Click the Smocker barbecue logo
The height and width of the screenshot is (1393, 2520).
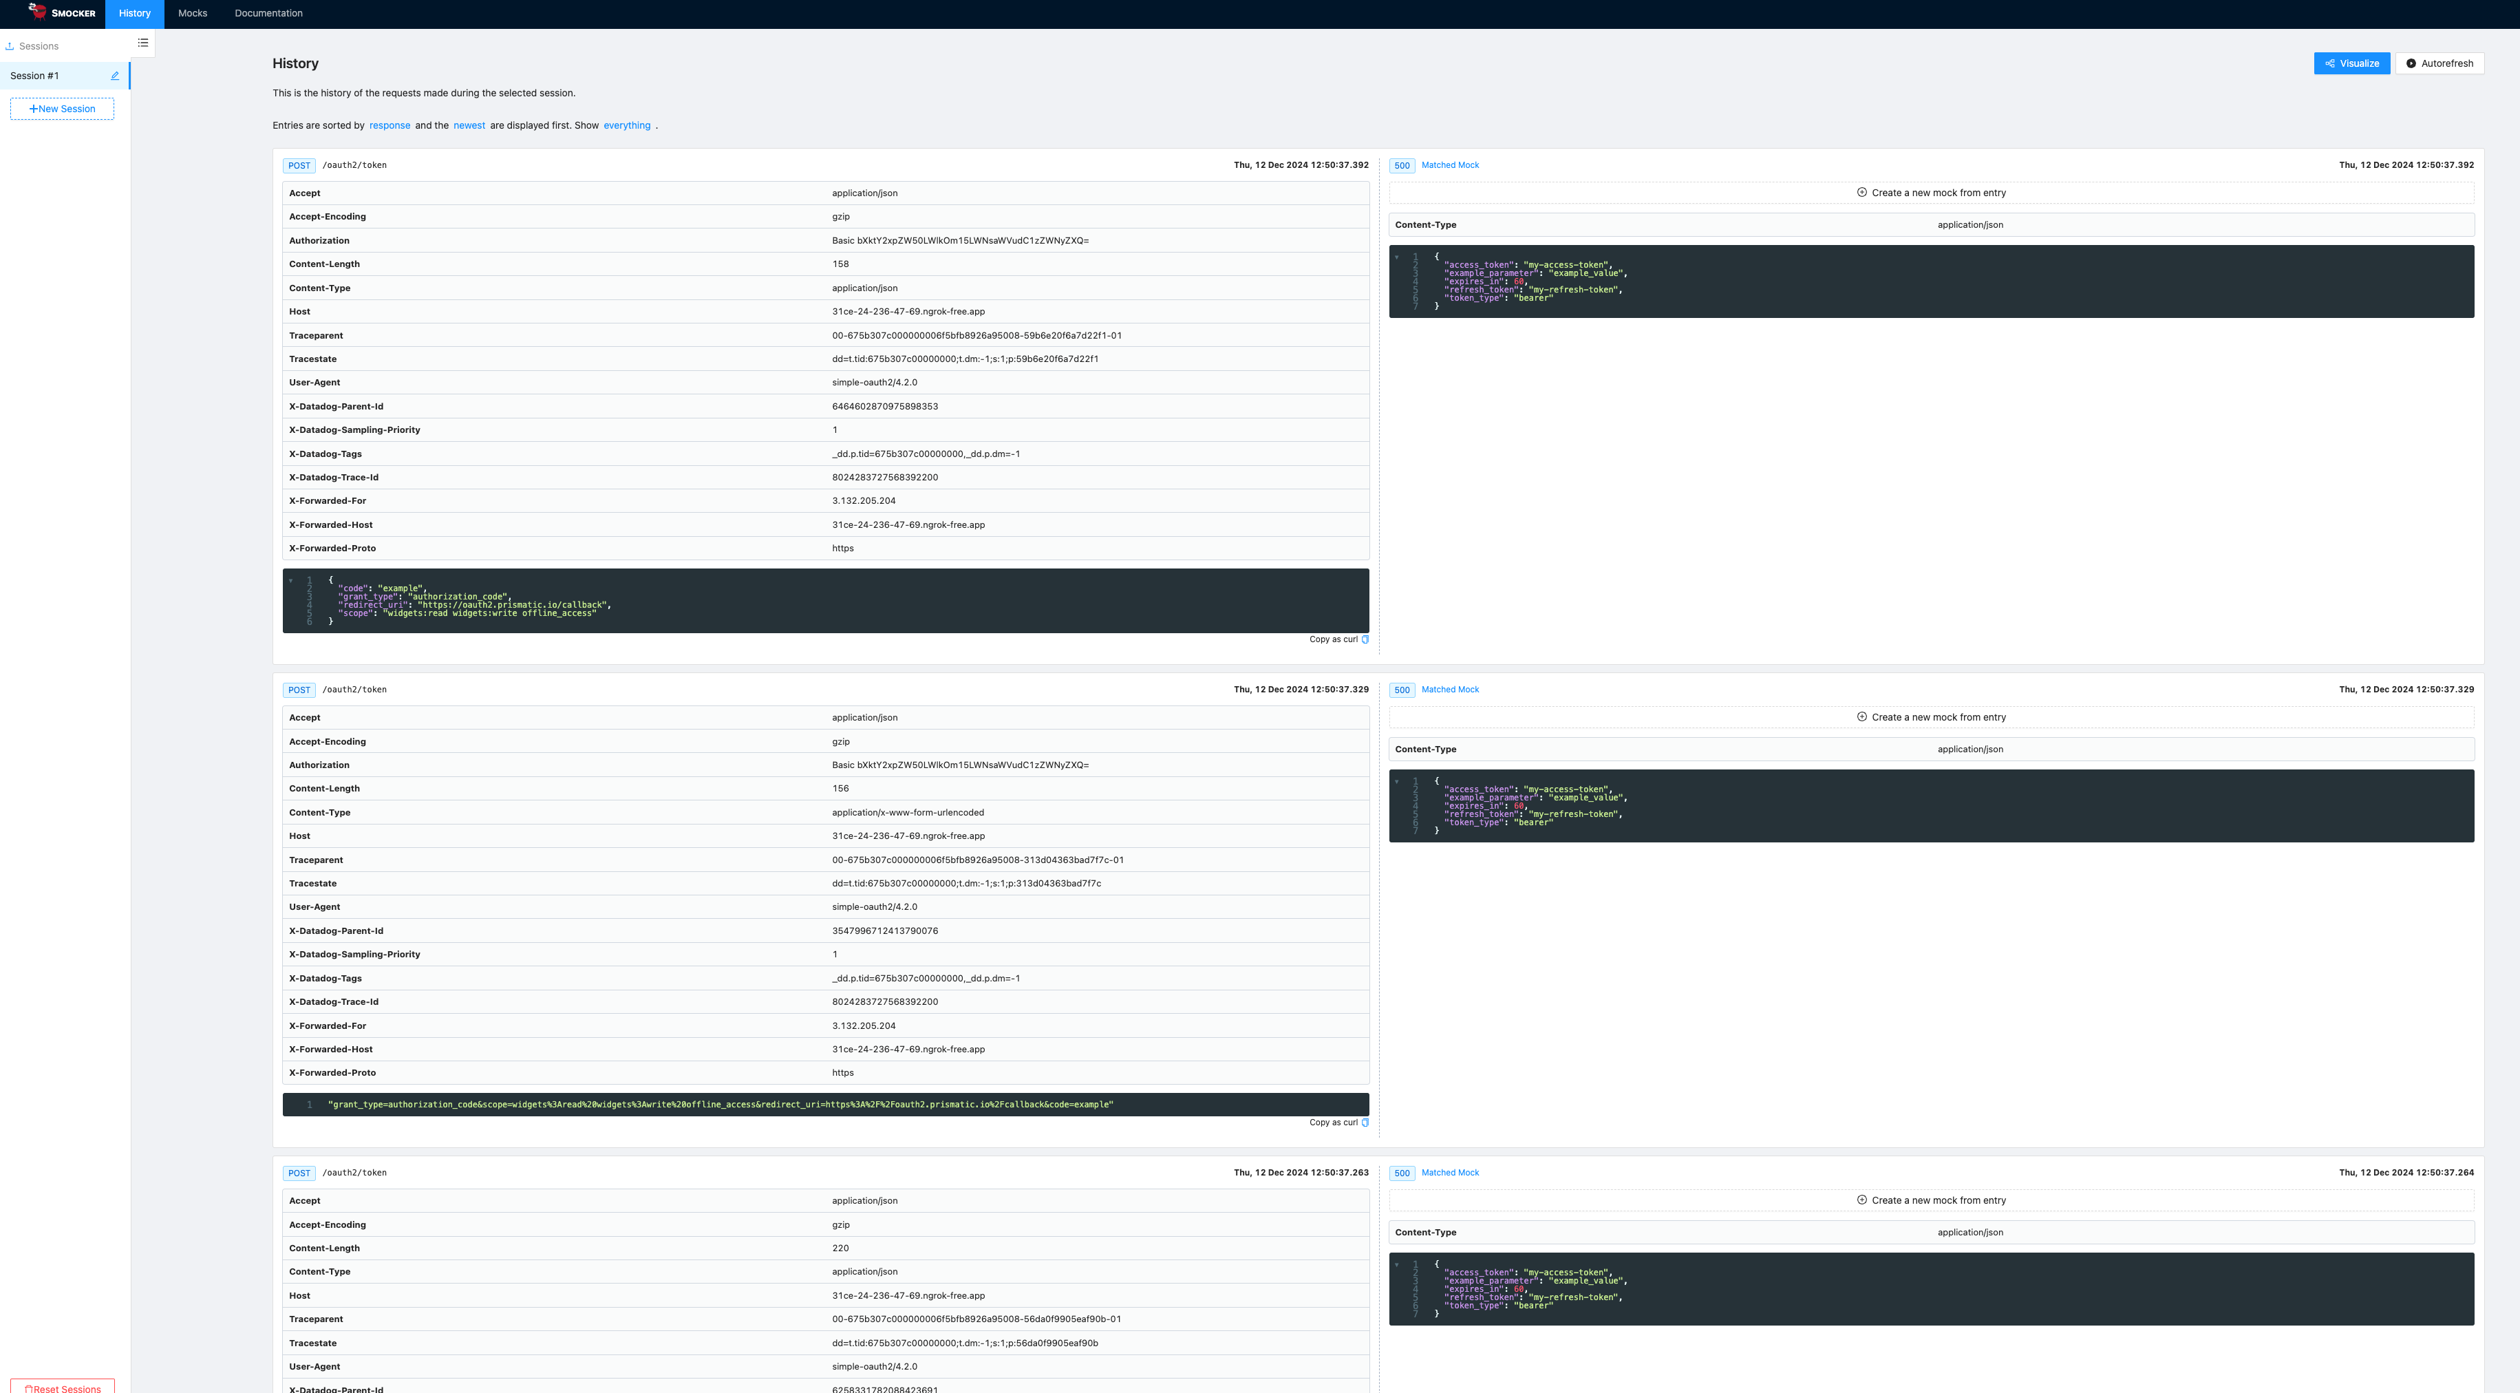[36, 14]
